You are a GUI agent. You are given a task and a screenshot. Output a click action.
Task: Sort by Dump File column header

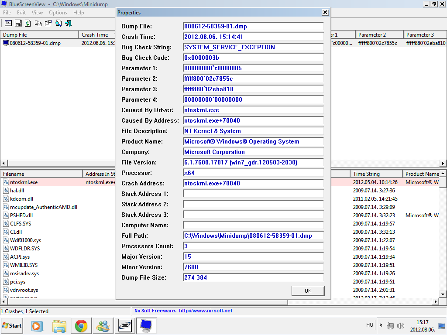pos(39,35)
